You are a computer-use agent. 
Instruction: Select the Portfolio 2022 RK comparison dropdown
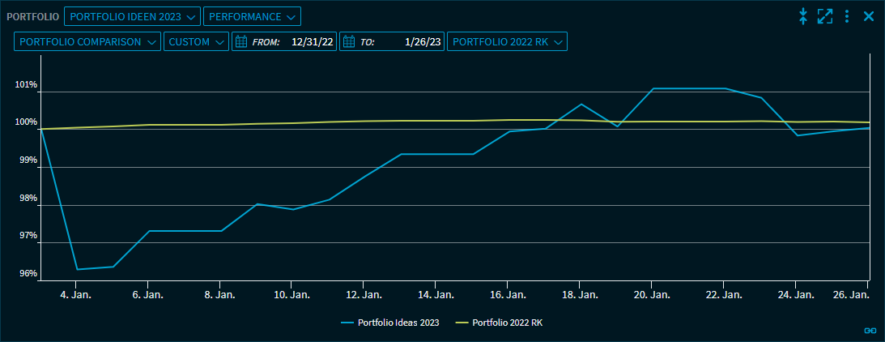[x=507, y=42]
